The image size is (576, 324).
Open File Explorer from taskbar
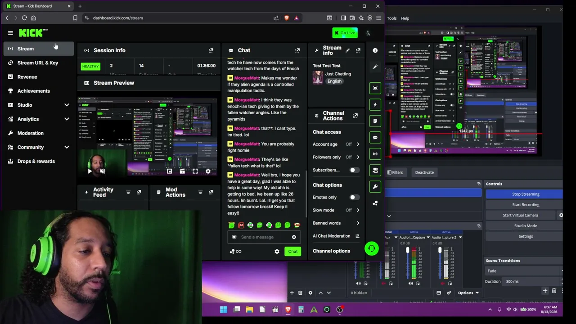pyautogui.click(x=249, y=310)
